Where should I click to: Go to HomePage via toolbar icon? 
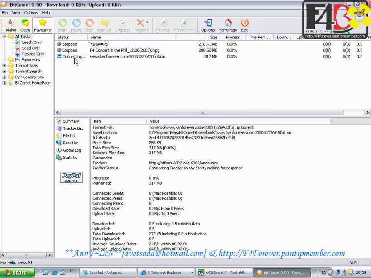[228, 25]
